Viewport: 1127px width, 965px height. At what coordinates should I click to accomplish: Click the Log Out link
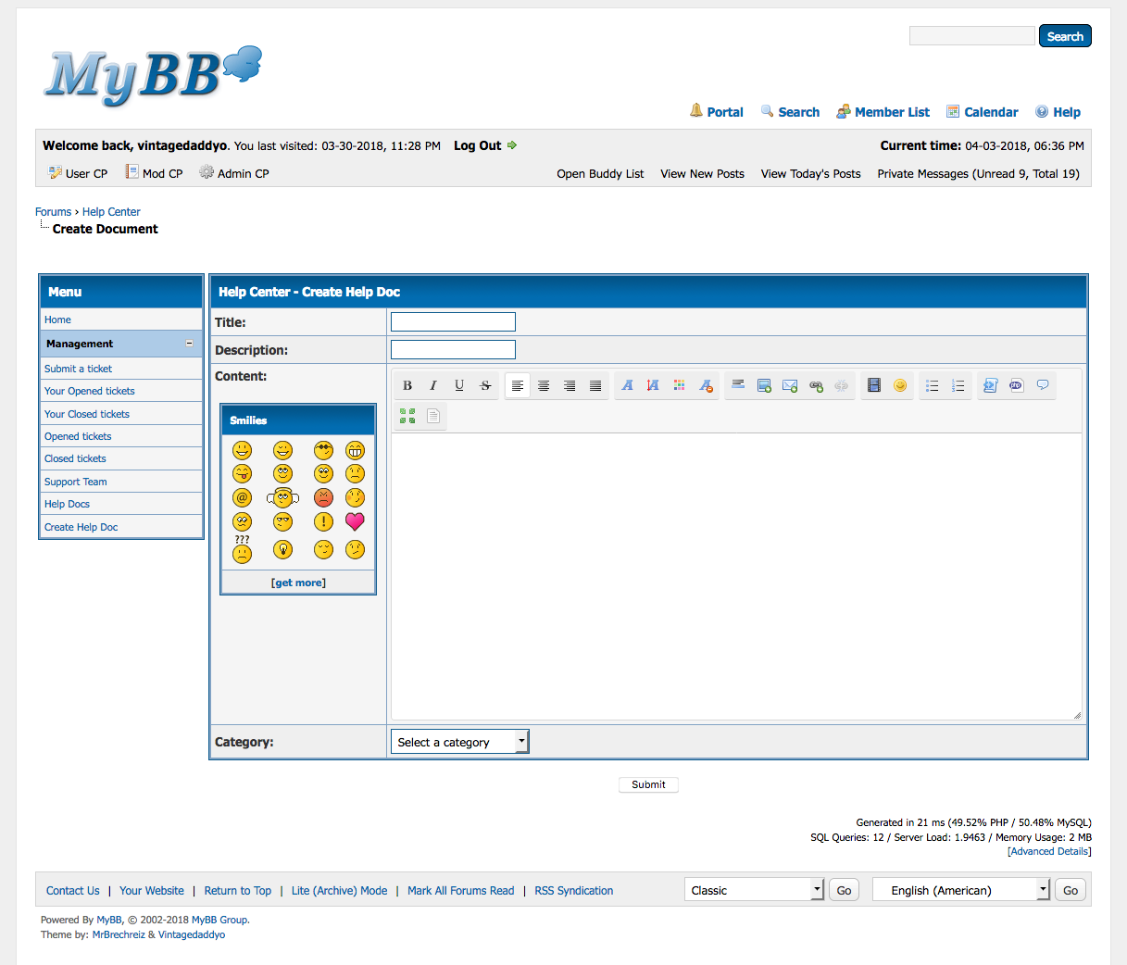[x=477, y=145]
